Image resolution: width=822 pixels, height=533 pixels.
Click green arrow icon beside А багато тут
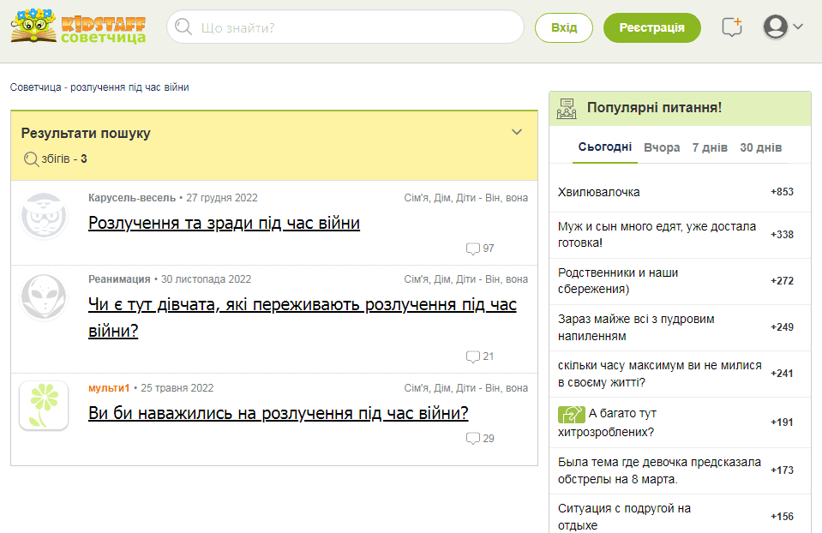click(572, 415)
